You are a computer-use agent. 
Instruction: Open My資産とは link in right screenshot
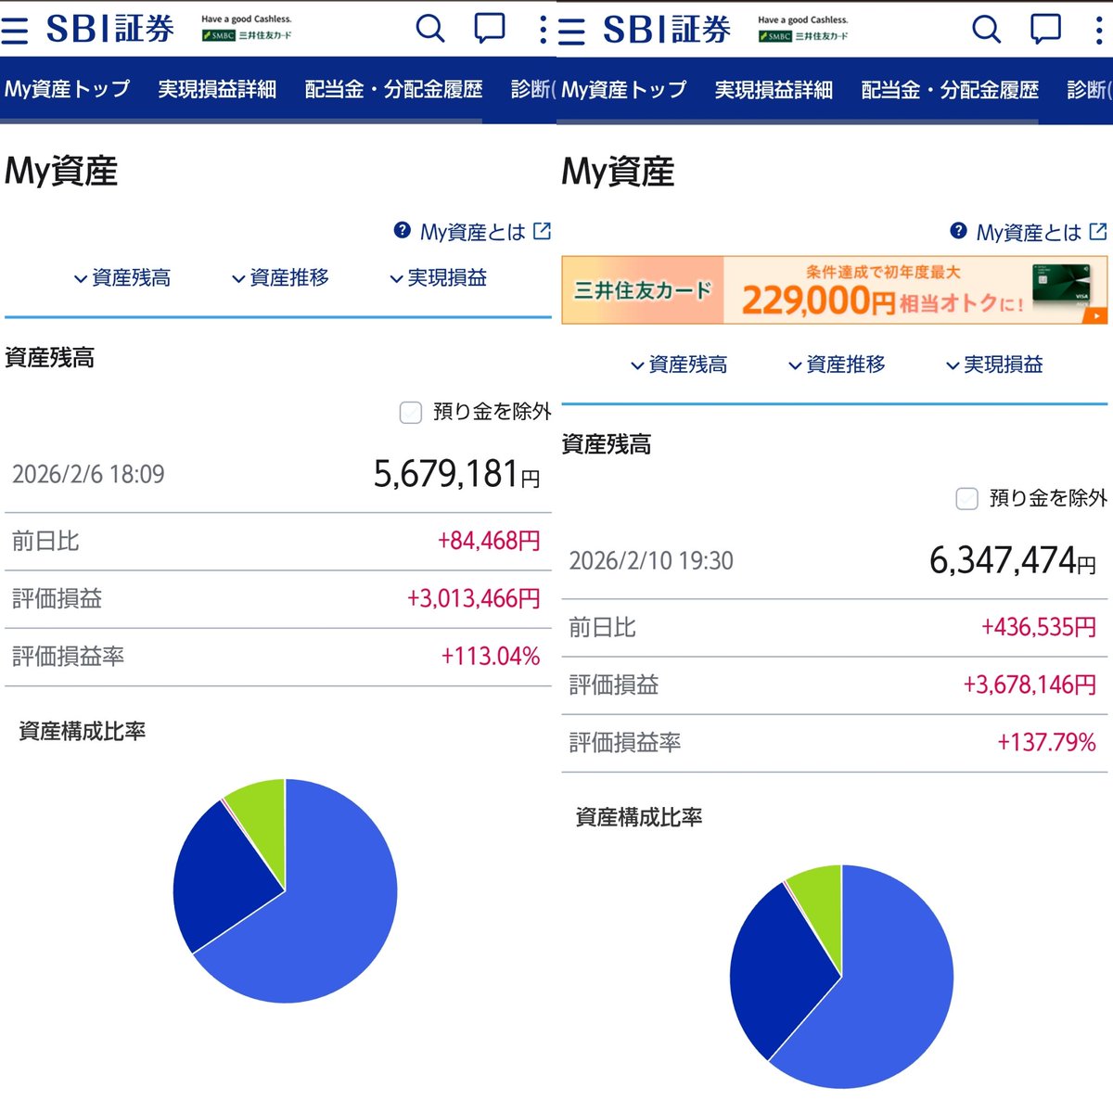pyautogui.click(x=1030, y=232)
